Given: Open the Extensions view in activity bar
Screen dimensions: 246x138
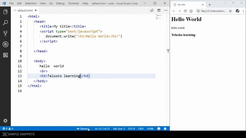Looking at the screenshot, I should point(5,55).
